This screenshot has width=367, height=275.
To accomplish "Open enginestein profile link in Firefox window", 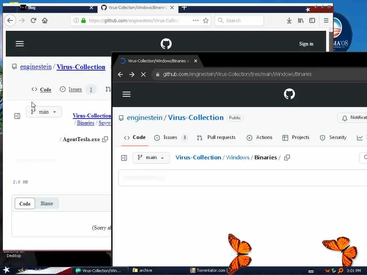I will pyautogui.click(x=36, y=67).
